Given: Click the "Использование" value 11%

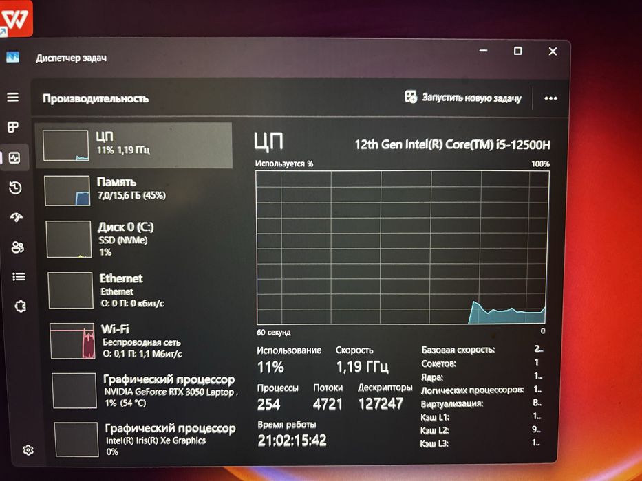Looking at the screenshot, I should tap(270, 367).
